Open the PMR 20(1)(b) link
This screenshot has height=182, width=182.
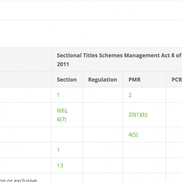138,115
